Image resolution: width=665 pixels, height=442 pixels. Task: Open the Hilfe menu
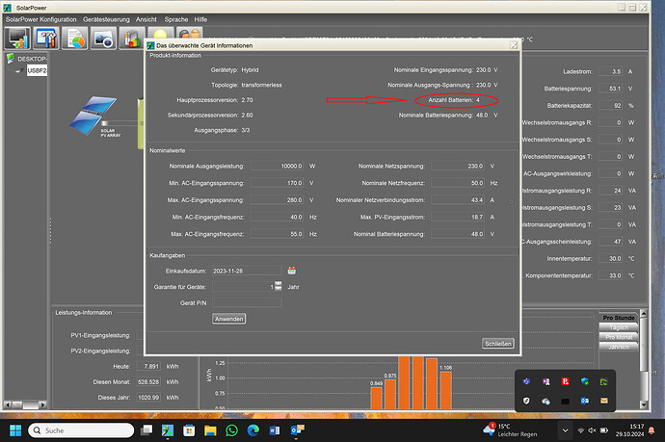pos(200,19)
